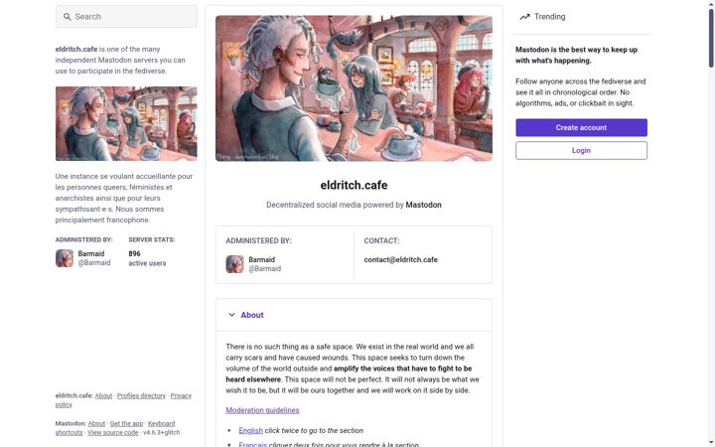
Task: Click the large eldritch.cafe banner image
Action: coord(354,88)
